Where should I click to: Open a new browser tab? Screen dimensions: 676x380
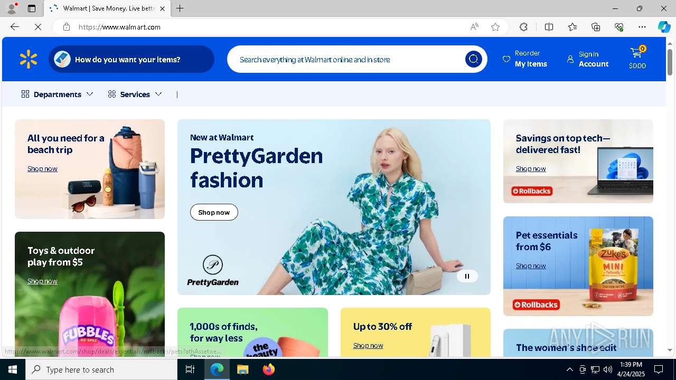pos(180,8)
